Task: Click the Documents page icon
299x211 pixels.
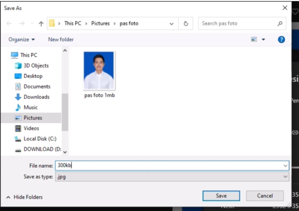Action: coord(18,86)
